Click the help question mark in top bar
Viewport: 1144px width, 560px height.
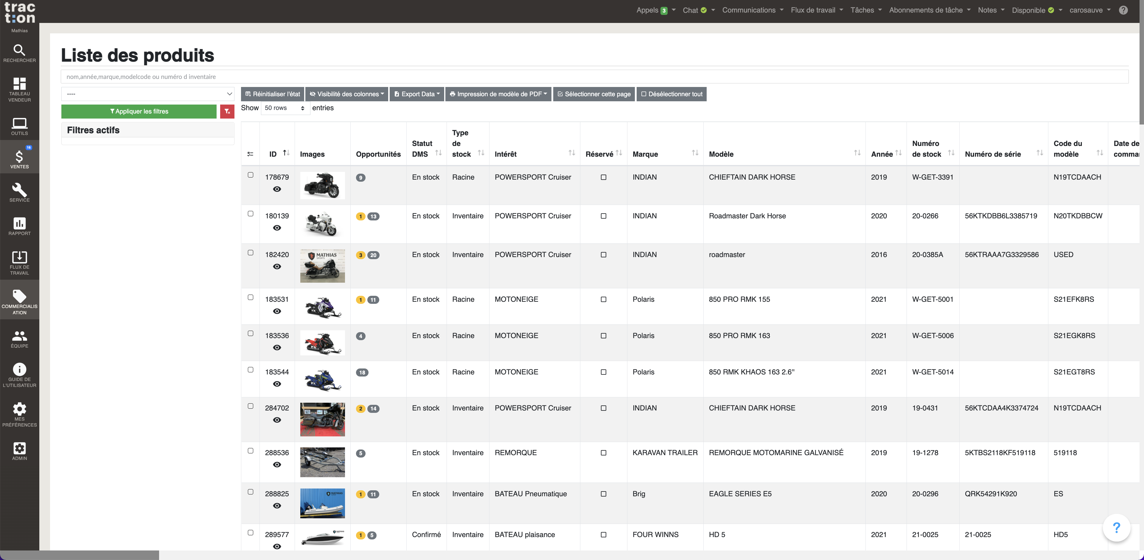1123,10
